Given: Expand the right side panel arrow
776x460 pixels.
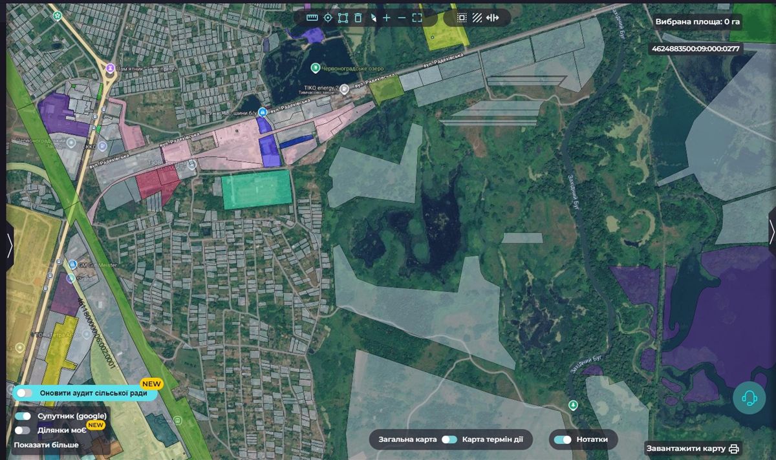Looking at the screenshot, I should click(x=772, y=231).
